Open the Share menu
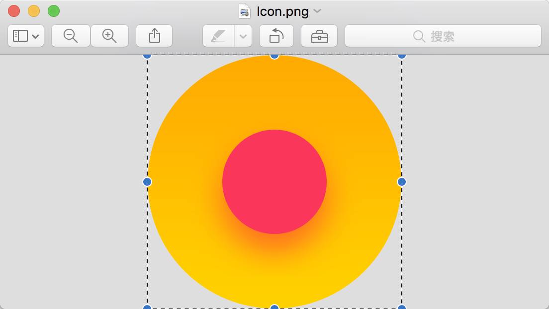 pyautogui.click(x=154, y=36)
